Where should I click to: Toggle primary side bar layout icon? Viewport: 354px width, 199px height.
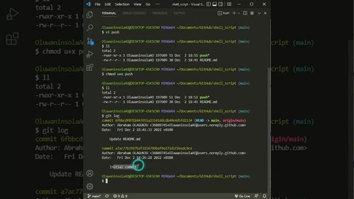coord(209,4)
